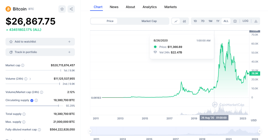Click the USD currency label
The image size is (268, 140).
point(254,120)
